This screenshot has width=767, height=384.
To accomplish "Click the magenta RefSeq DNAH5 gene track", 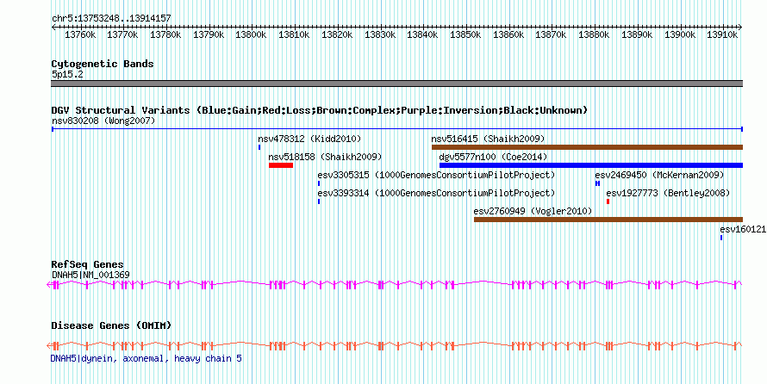I will tap(394, 284).
